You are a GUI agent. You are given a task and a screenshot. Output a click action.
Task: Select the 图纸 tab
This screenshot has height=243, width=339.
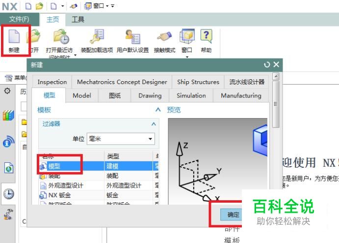tap(115, 95)
